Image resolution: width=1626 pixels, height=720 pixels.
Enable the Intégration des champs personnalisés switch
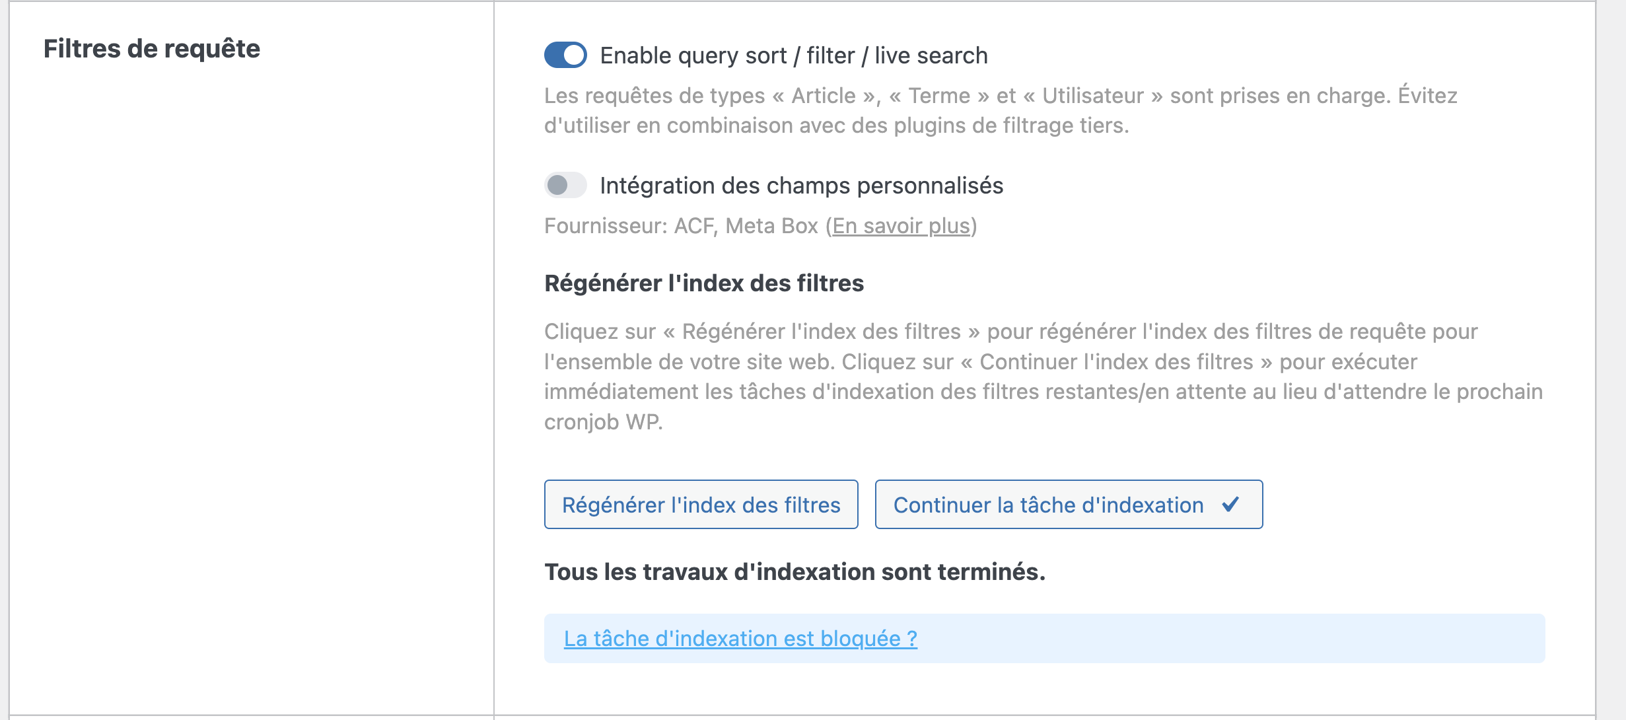pos(565,186)
